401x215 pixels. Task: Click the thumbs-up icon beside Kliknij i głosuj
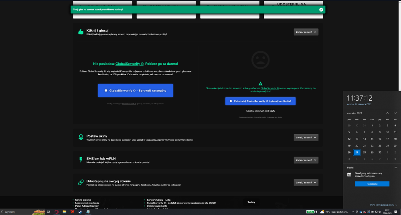(x=81, y=32)
